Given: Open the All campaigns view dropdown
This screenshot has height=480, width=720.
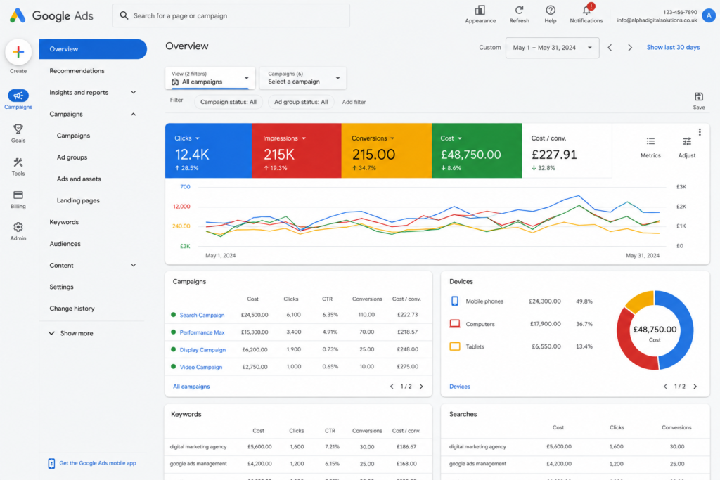Looking at the screenshot, I should 210,78.
